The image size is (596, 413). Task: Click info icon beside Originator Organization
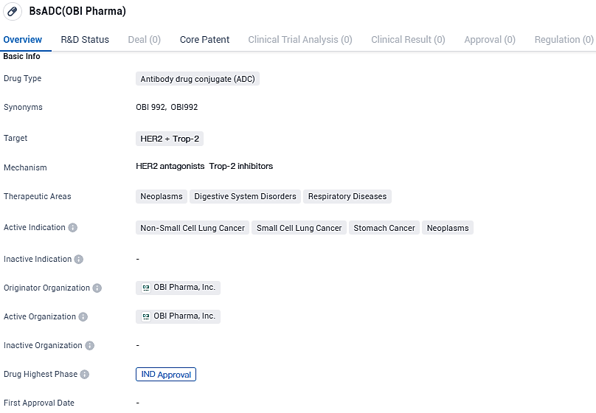click(97, 288)
